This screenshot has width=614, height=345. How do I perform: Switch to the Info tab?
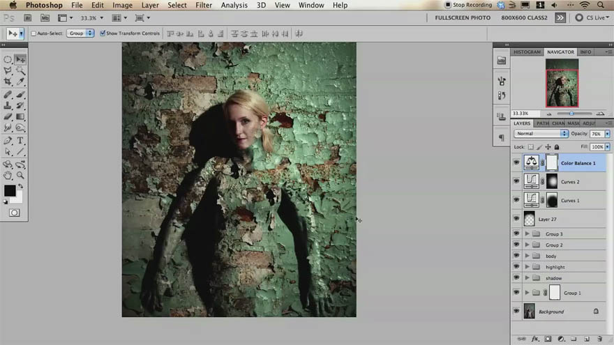point(585,52)
